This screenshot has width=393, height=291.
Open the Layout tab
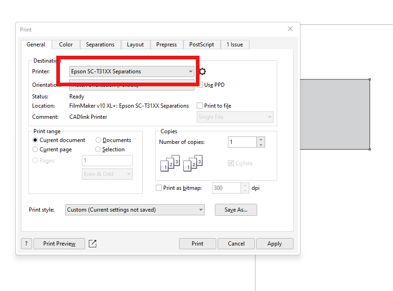(135, 45)
